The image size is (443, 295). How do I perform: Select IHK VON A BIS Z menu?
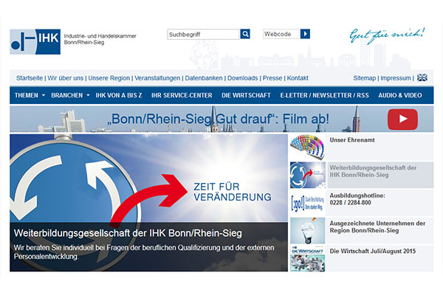coord(119,95)
